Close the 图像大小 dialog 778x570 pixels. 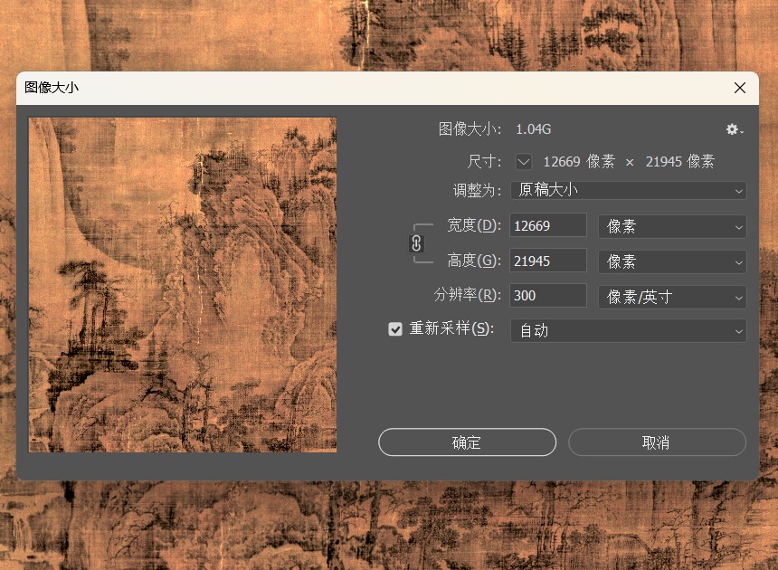coord(740,88)
